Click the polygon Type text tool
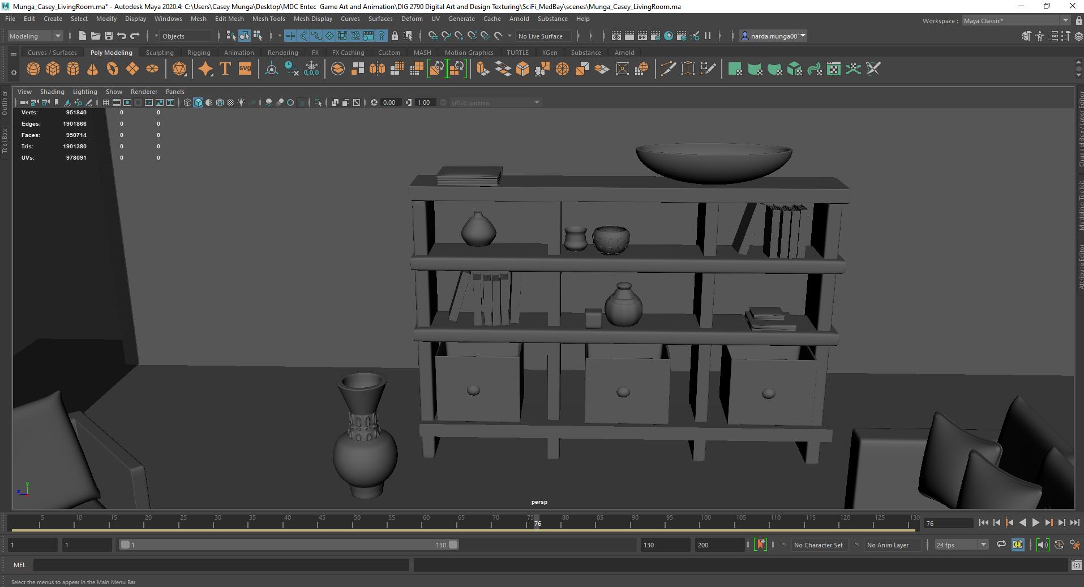The width and height of the screenshot is (1084, 587). click(x=225, y=69)
